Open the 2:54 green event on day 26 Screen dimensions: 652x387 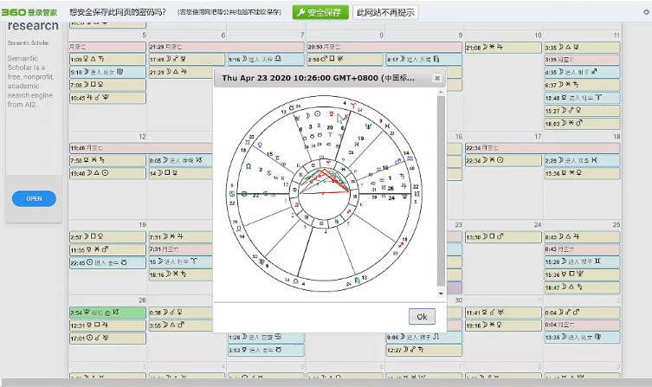tap(106, 313)
